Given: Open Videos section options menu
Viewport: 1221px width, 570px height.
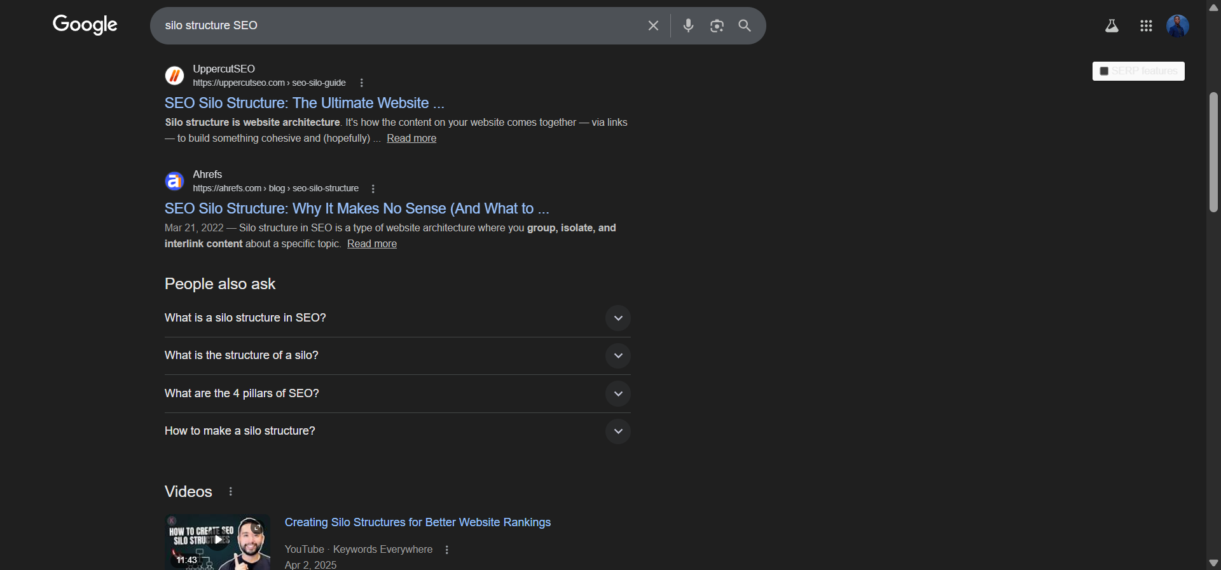Looking at the screenshot, I should (230, 491).
